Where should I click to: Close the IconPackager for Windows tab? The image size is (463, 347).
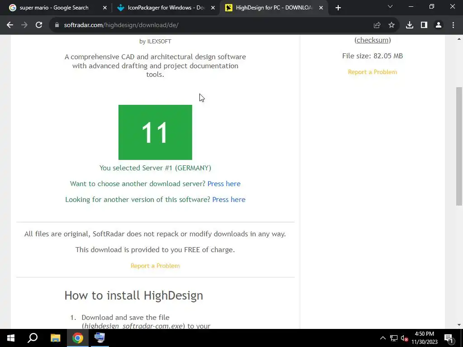(x=213, y=8)
